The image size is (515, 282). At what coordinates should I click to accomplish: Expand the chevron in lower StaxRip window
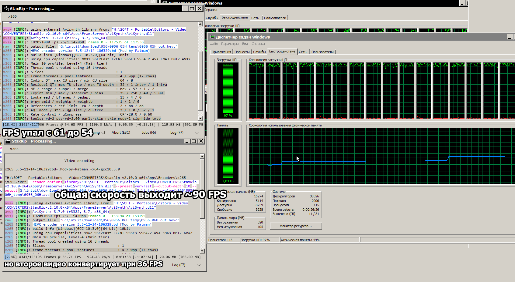(199, 265)
